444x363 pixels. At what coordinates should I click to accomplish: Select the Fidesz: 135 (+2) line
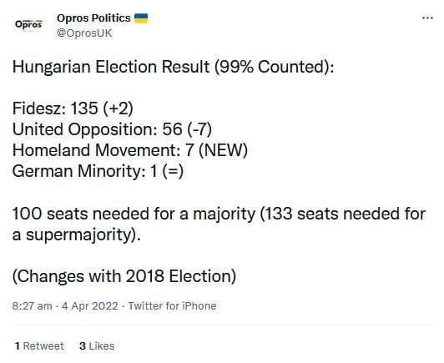tap(73, 108)
